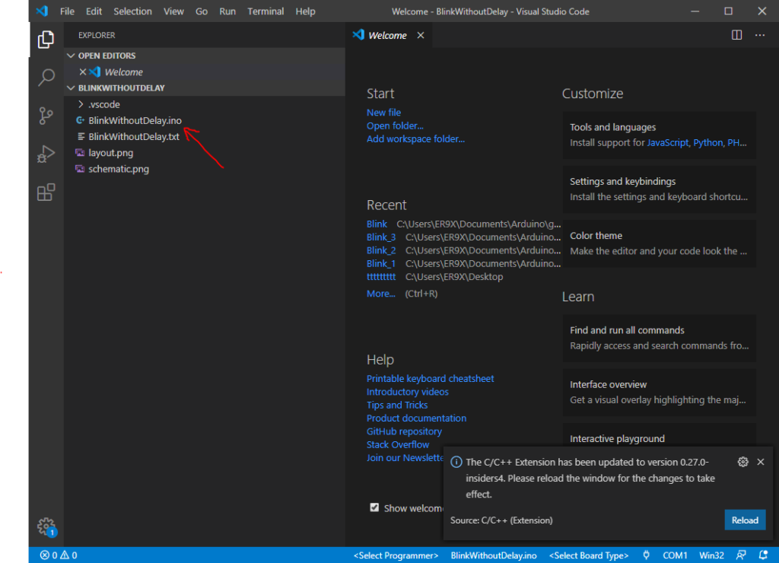Click the More... recent link

(x=381, y=294)
